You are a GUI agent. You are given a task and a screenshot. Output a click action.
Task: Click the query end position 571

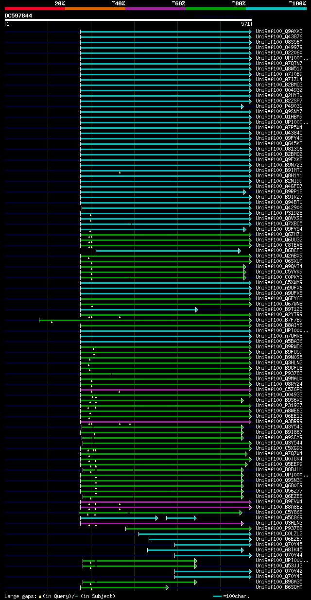tap(245, 24)
